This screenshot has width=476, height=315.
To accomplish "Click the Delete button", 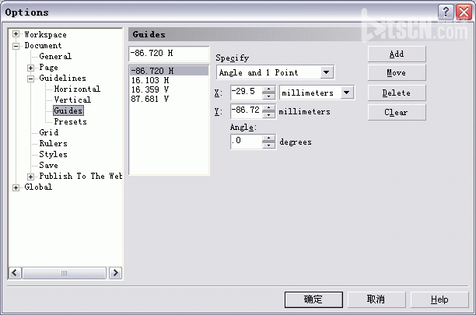I will [397, 93].
